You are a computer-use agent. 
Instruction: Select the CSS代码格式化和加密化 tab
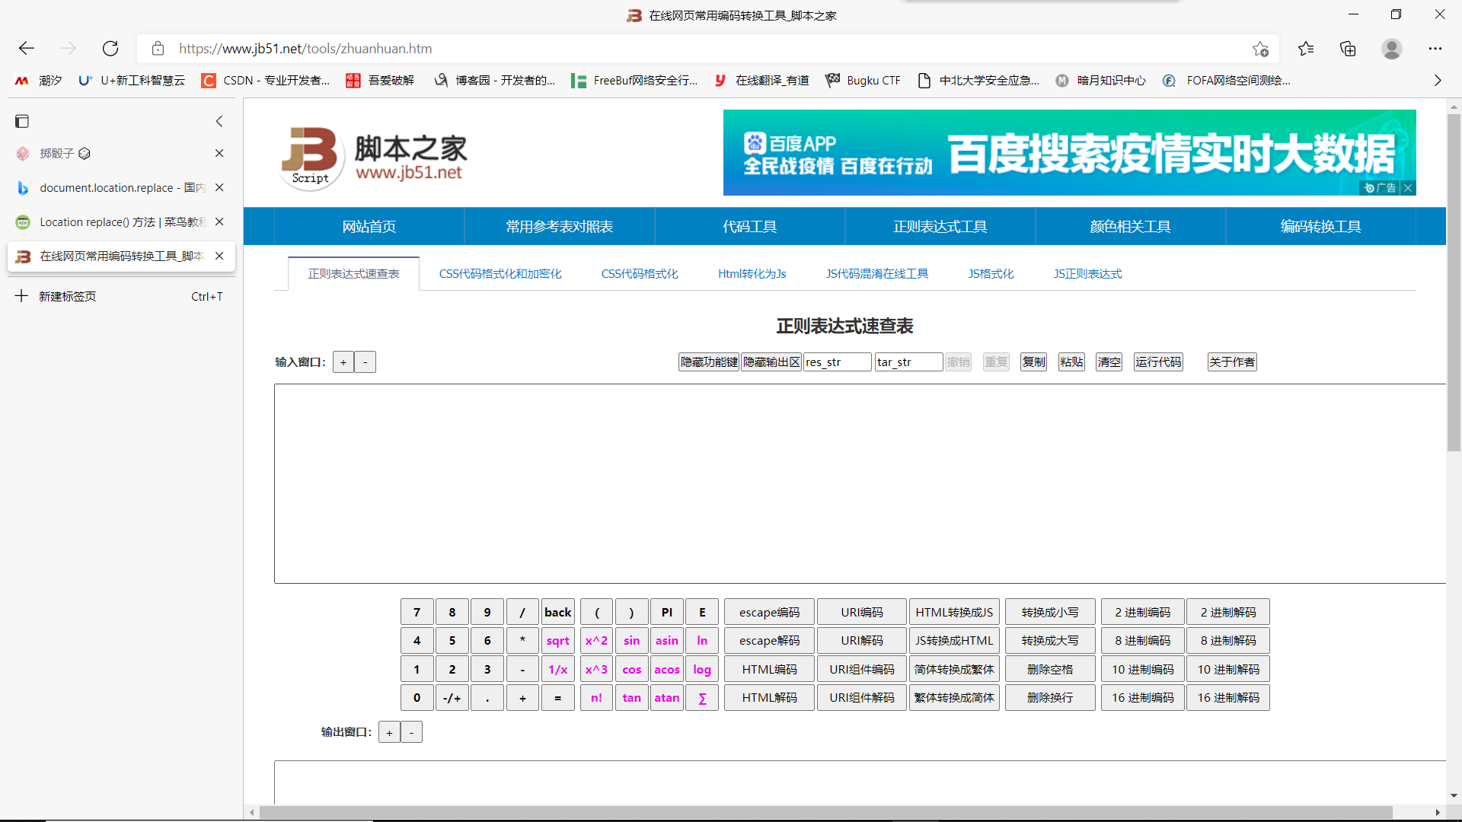point(500,273)
